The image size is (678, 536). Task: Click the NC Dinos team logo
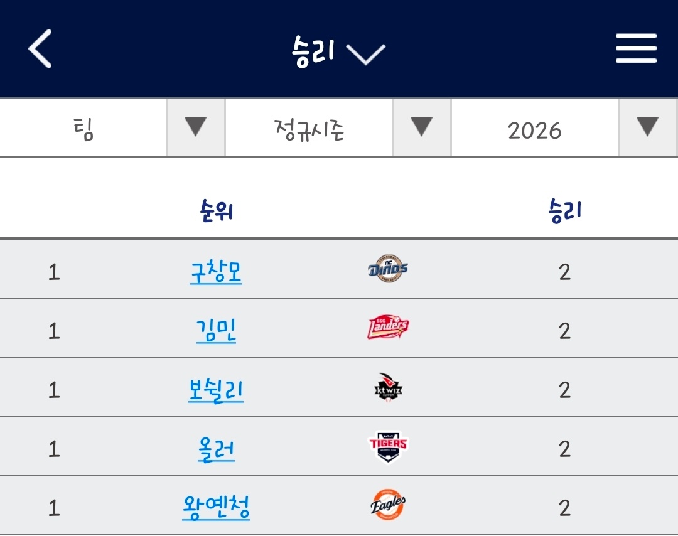pyautogui.click(x=387, y=269)
